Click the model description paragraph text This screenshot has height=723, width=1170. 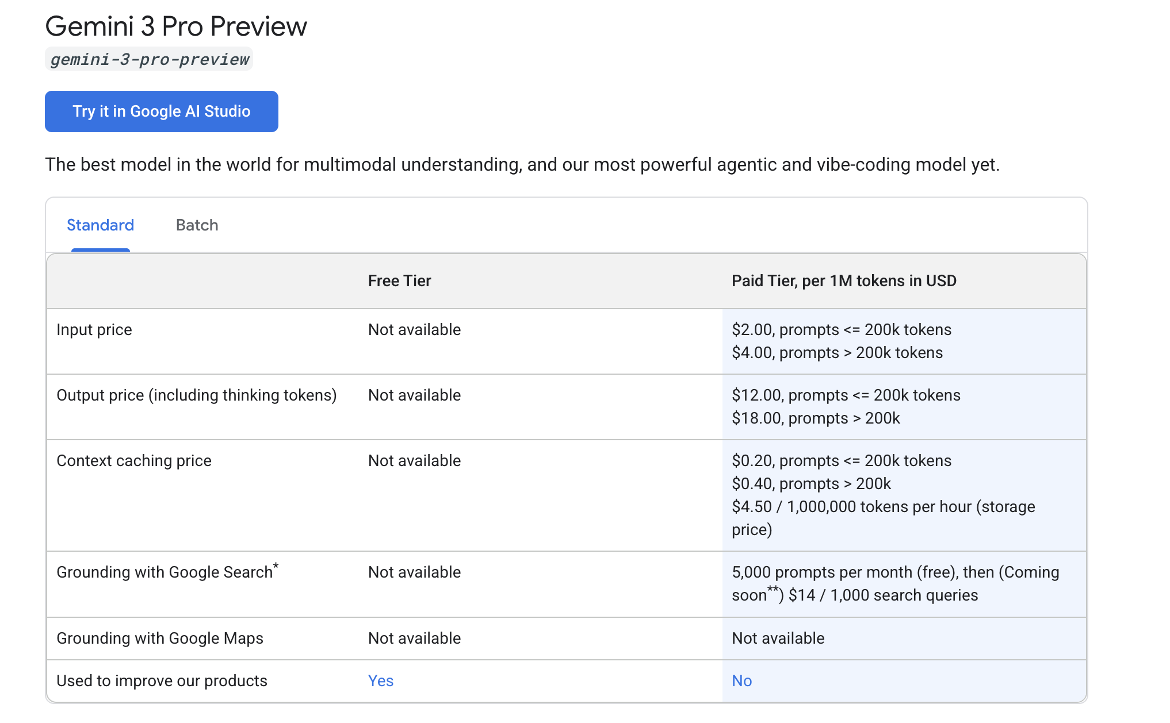(x=522, y=165)
